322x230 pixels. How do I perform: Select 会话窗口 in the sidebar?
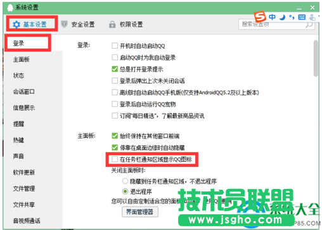pos(24,92)
